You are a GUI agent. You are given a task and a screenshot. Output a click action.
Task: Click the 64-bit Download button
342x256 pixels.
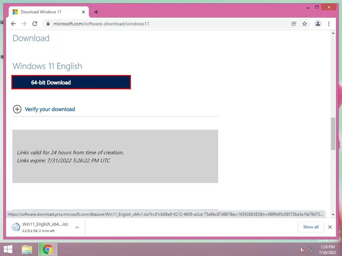pyautogui.click(x=71, y=82)
